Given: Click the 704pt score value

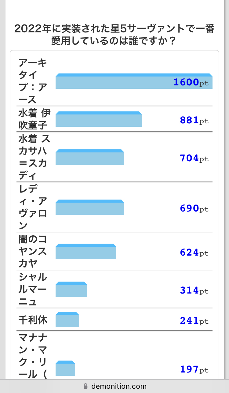Looking at the screenshot, I should pos(194,158).
